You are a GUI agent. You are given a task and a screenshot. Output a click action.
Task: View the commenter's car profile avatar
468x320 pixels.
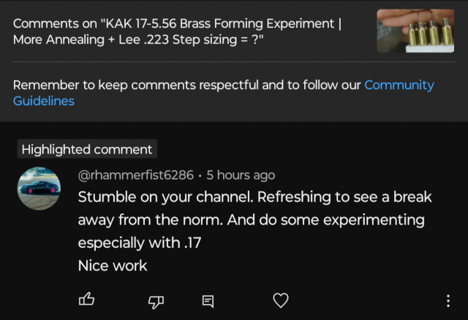pos(39,188)
